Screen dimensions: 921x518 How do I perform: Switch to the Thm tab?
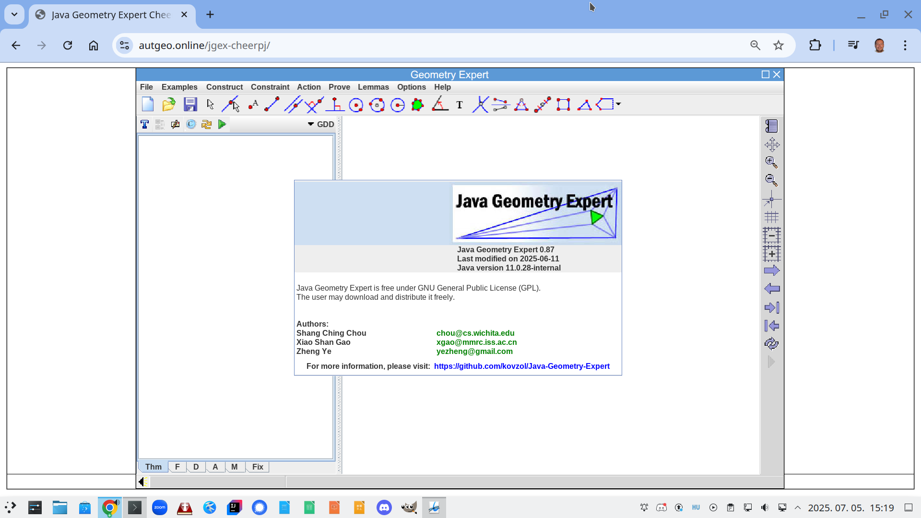[153, 467]
